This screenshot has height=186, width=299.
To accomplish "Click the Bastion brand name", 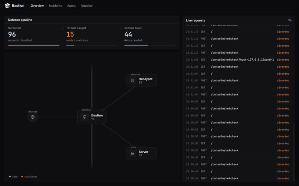I will coord(18,6).
